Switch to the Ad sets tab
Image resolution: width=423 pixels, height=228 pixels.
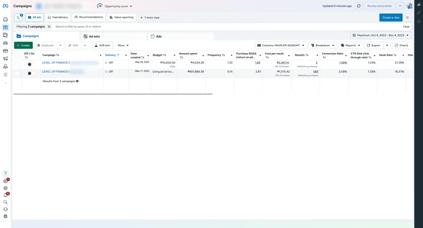pos(94,36)
